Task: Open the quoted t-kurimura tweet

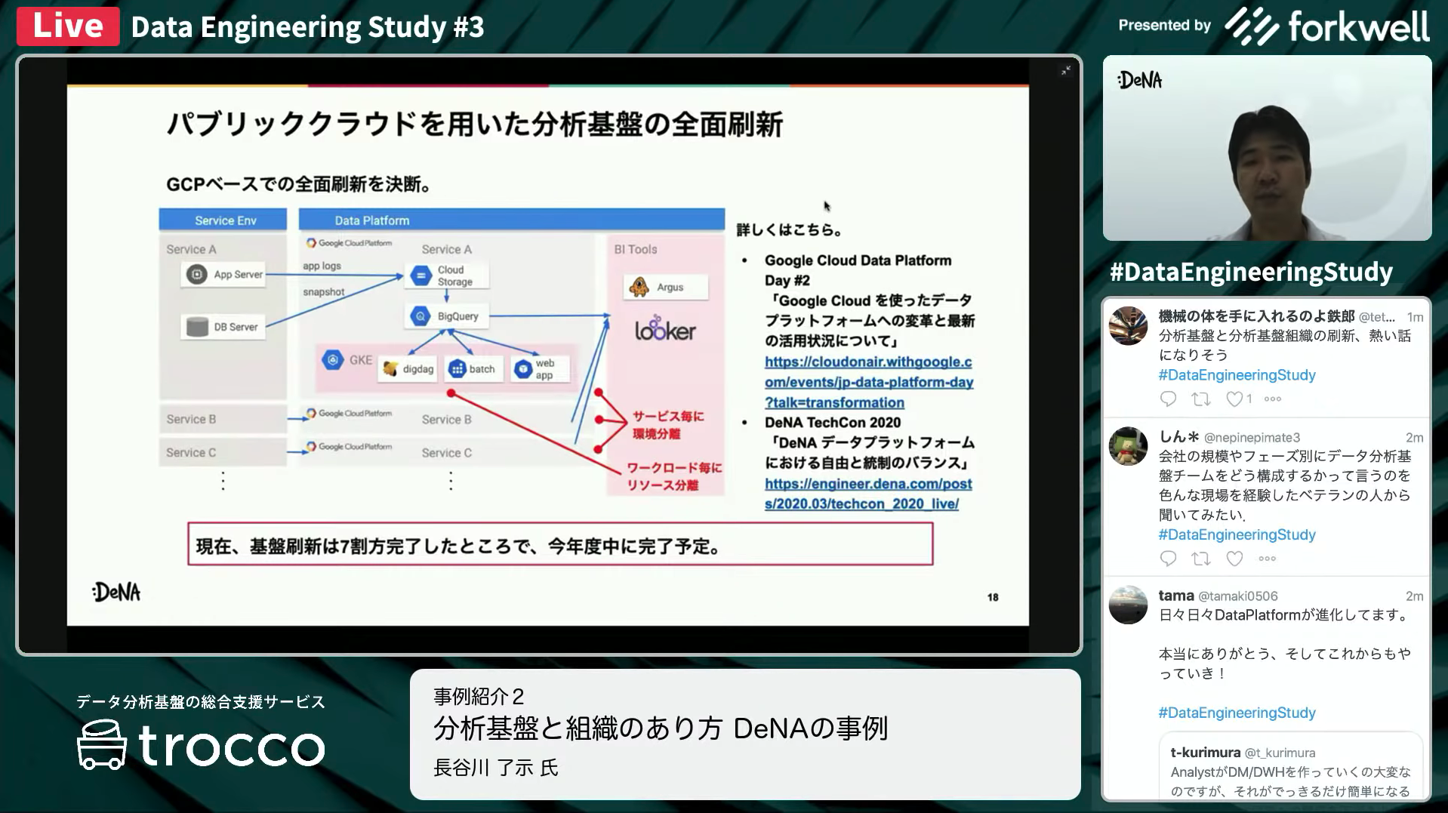Action: click(x=1290, y=767)
